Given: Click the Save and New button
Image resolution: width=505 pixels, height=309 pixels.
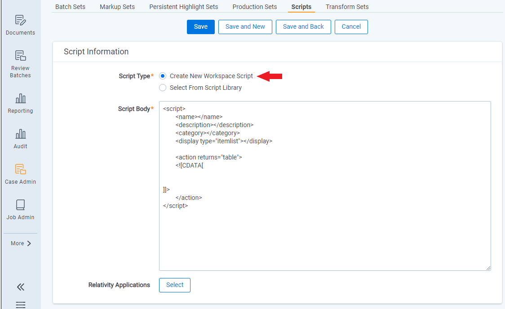Looking at the screenshot, I should point(245,26).
